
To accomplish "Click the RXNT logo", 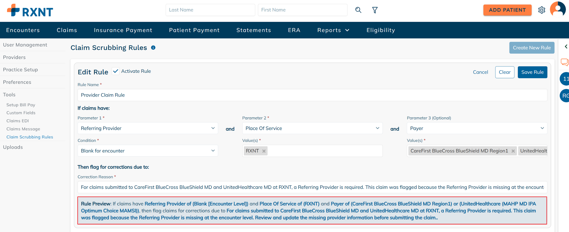I will click(30, 11).
